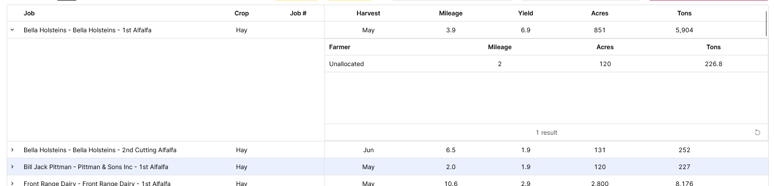The width and height of the screenshot is (774, 186).
Task: Click the vertical scrollbar on the table
Action: coord(767,23)
